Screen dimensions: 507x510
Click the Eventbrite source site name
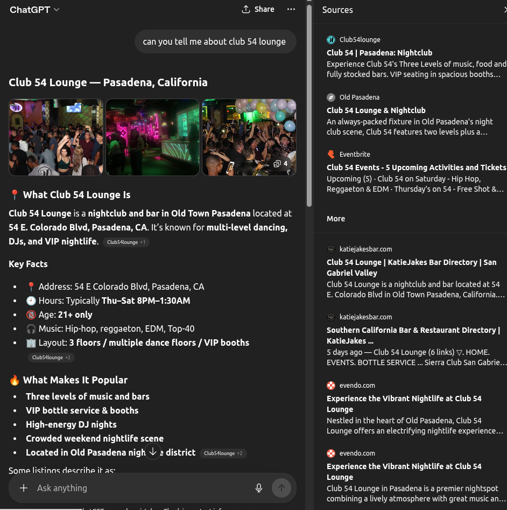[x=355, y=154]
